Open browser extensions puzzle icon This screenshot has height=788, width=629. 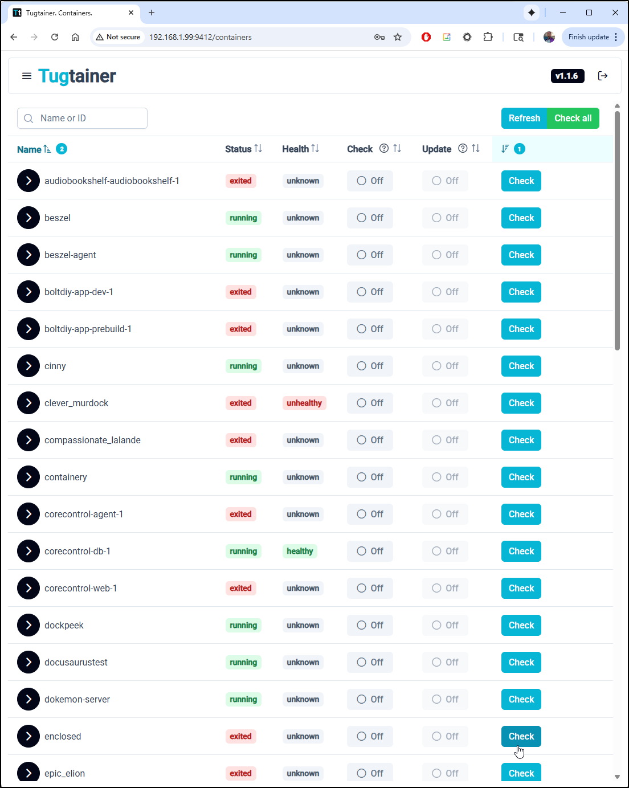488,37
